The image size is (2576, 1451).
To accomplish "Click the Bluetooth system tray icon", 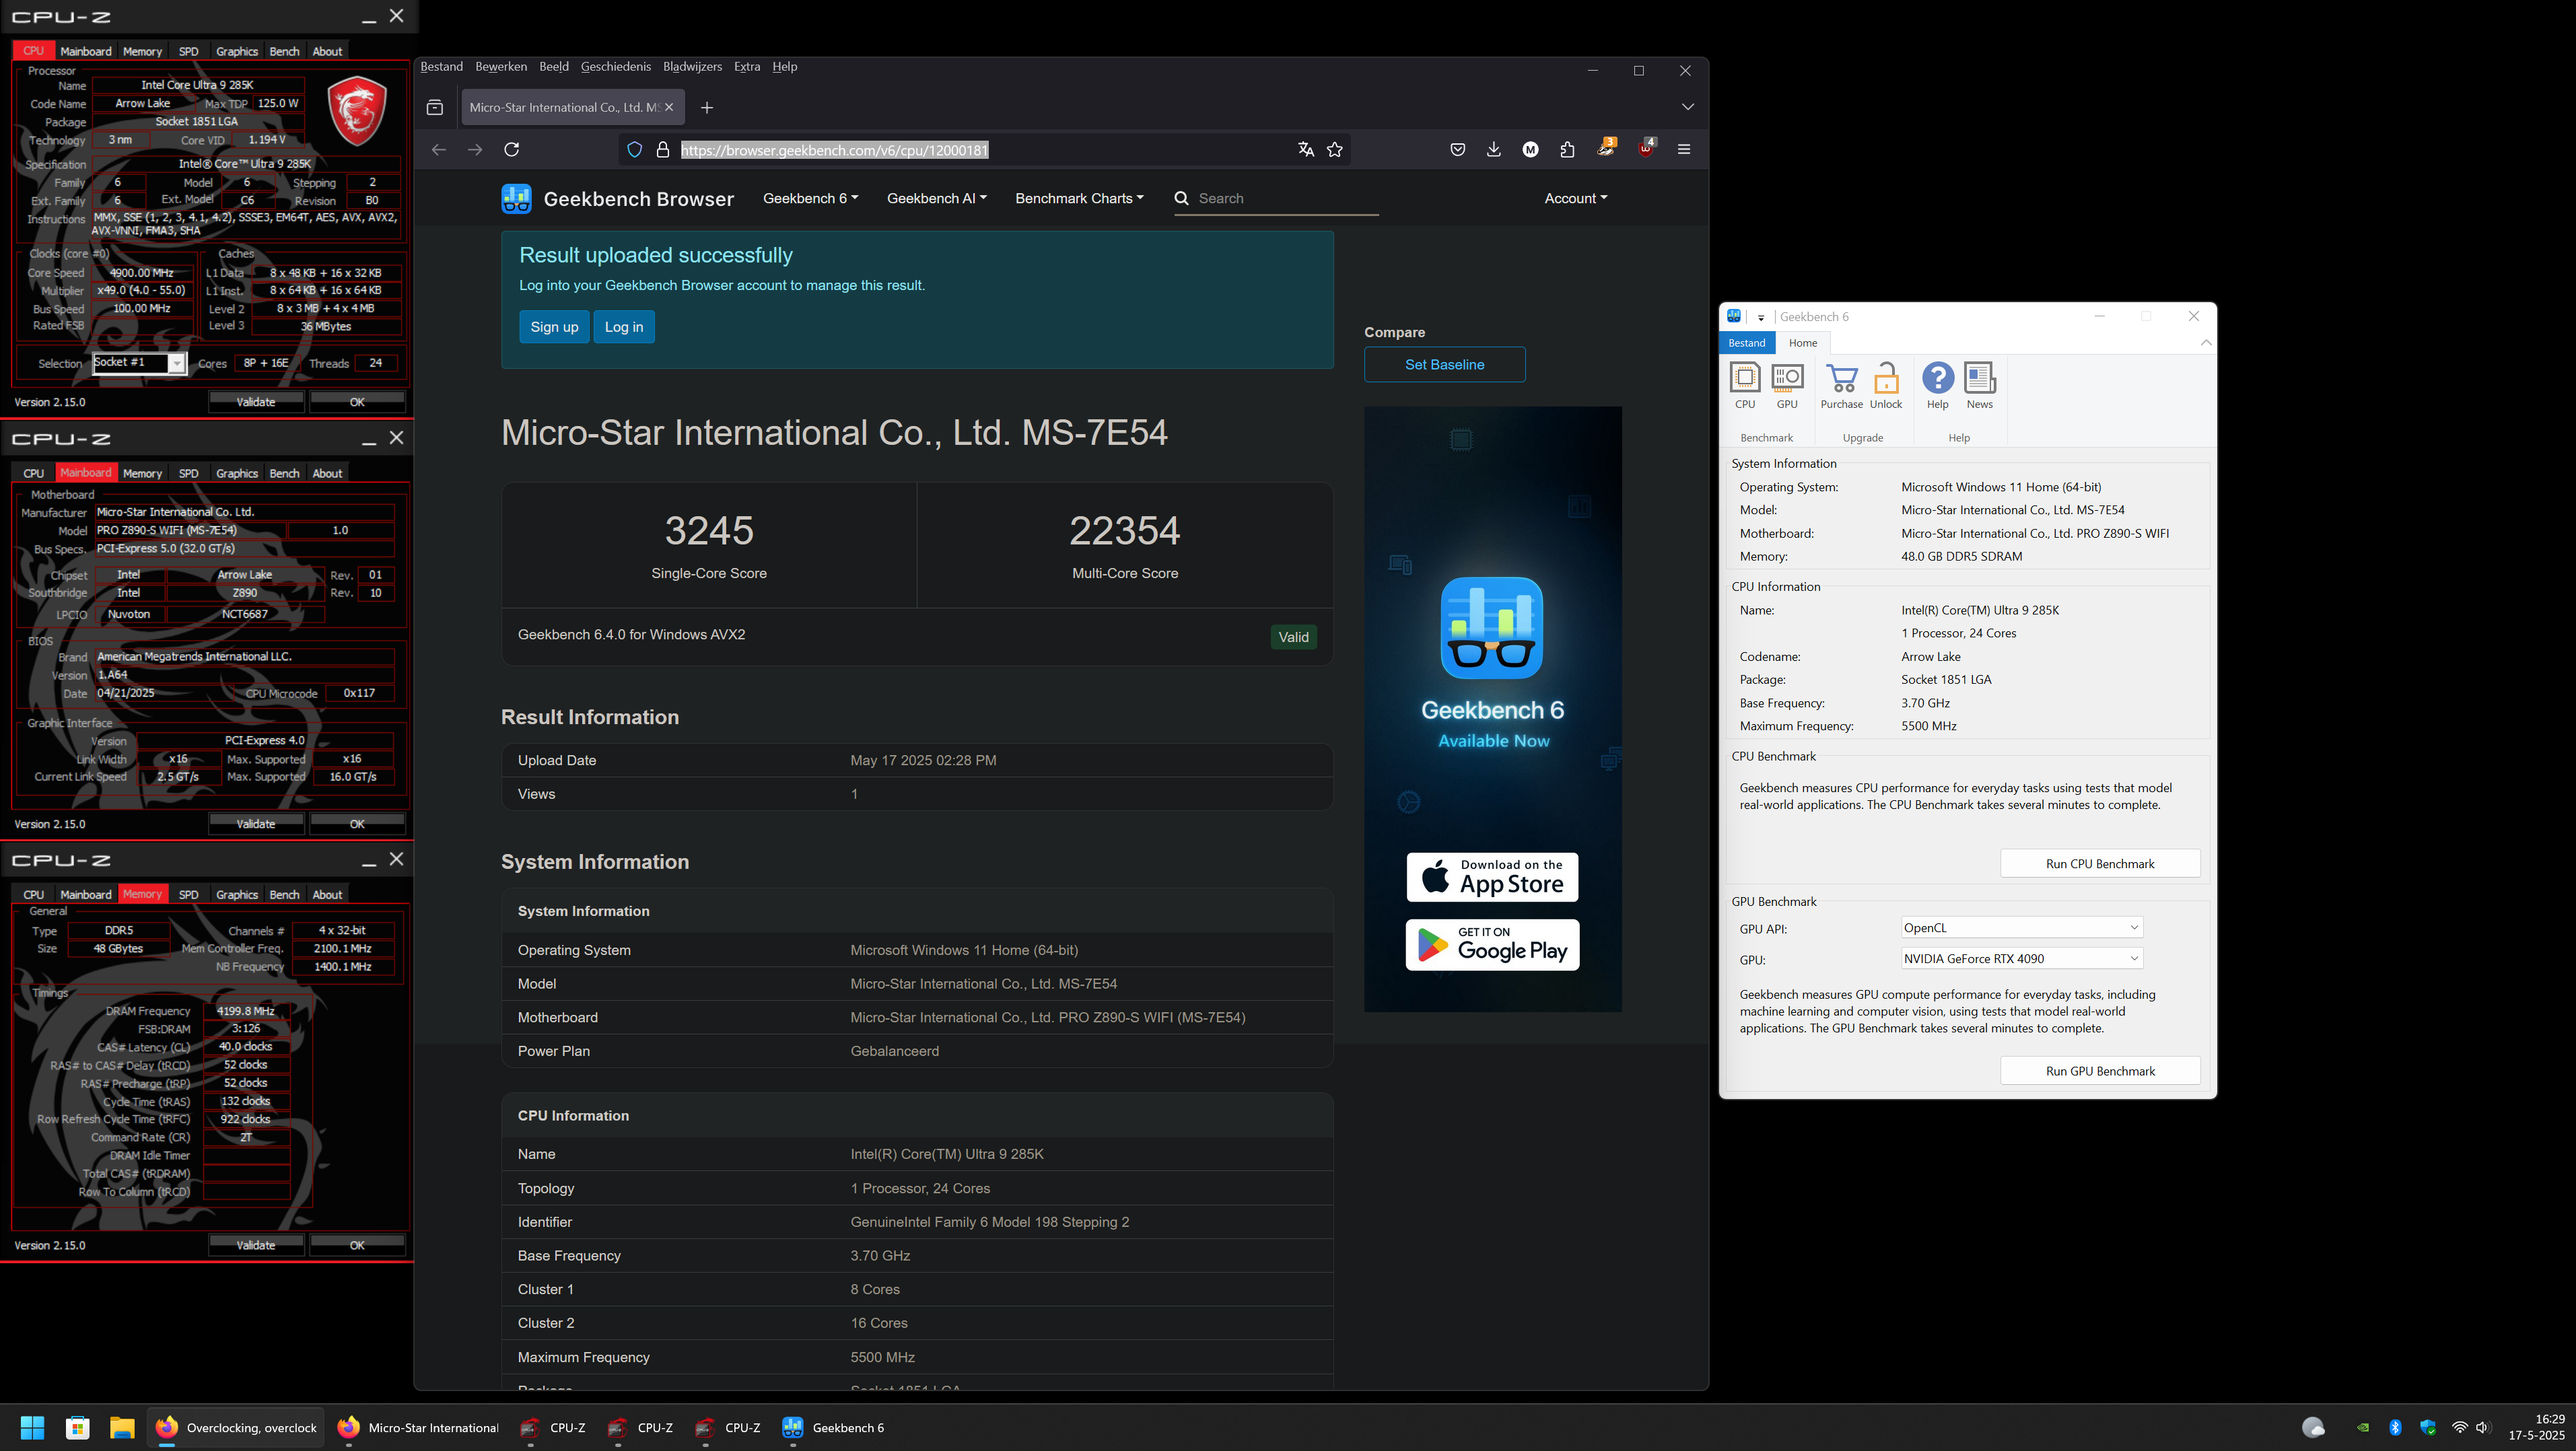I will point(2395,1428).
